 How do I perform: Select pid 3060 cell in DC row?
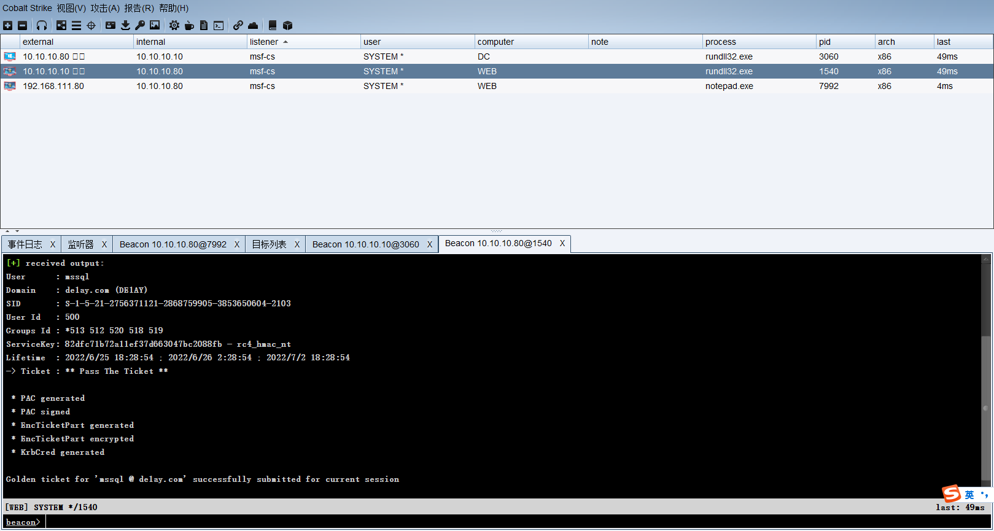tap(845, 56)
